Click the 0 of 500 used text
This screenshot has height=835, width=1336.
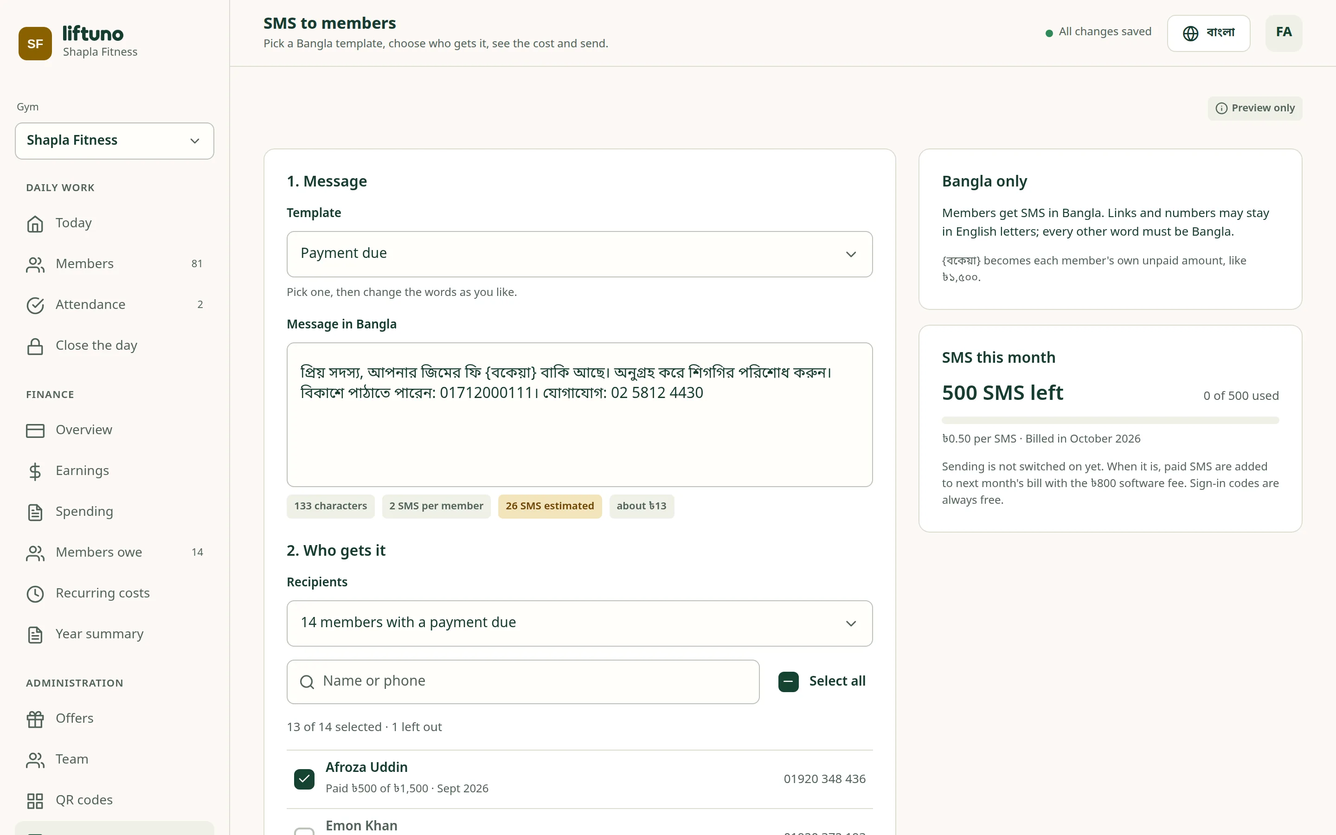coord(1241,396)
